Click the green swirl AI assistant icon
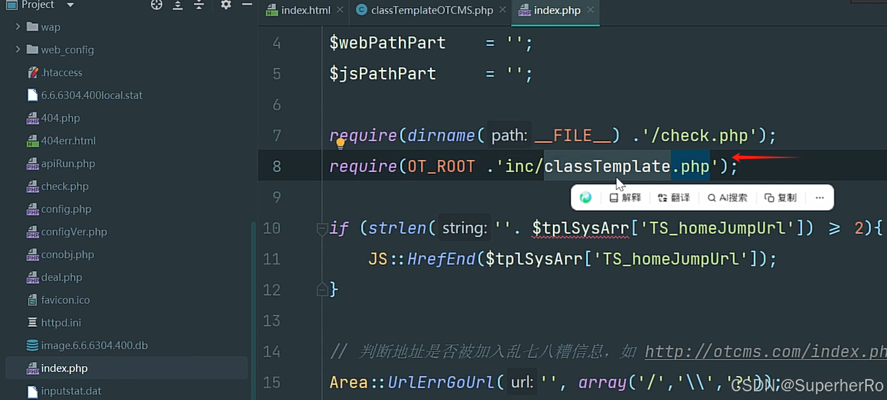The image size is (887, 400). pos(586,197)
